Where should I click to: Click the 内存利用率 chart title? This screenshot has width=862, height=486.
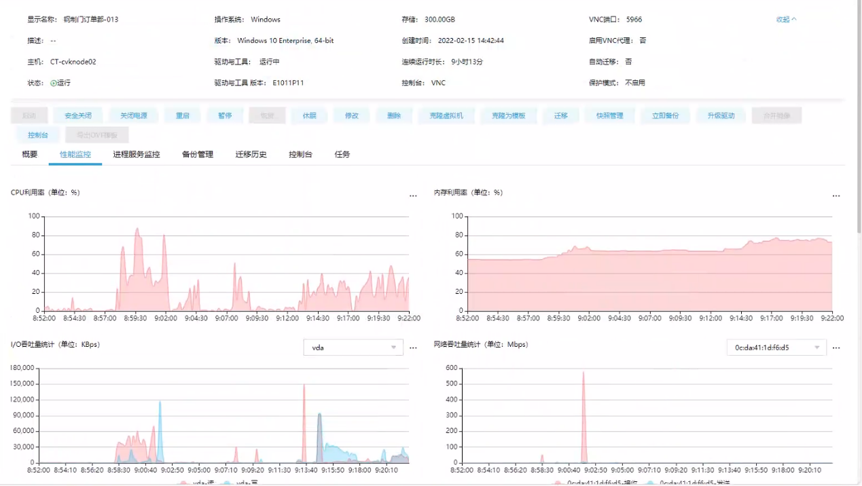click(x=468, y=193)
